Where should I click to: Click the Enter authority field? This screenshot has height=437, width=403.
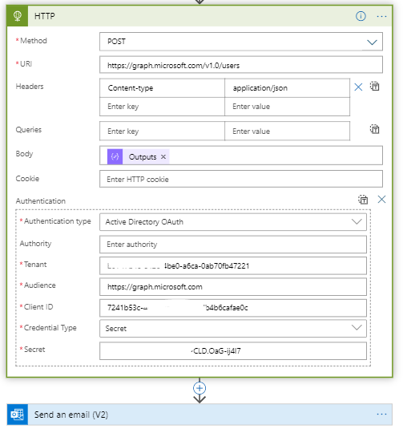point(233,245)
